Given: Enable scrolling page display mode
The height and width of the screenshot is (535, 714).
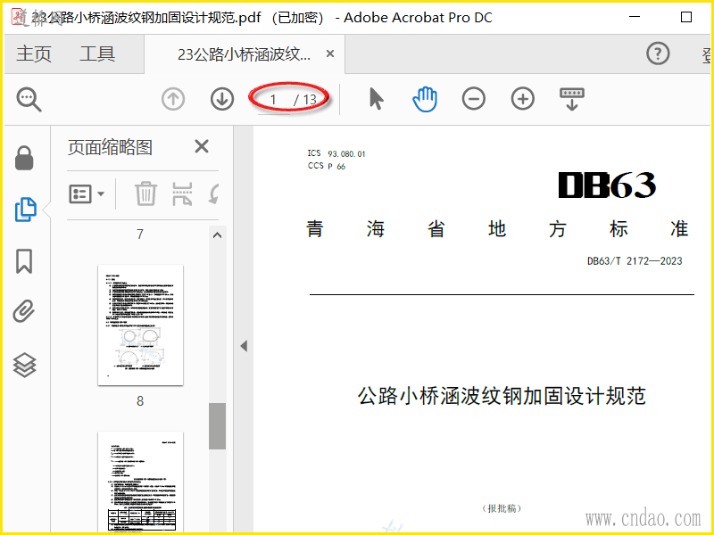Looking at the screenshot, I should coord(572,99).
